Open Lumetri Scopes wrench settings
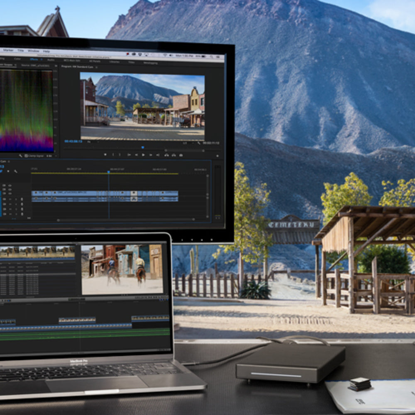This screenshot has width=415, height=415. point(20,156)
